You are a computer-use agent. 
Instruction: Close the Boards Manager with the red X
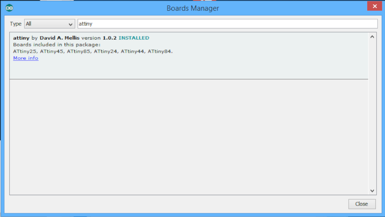374,6
